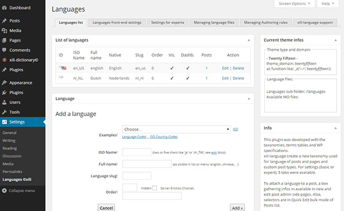Screen dimensions: 344x211
Task: Delete the nl_NL Dutch language
Action: click(x=239, y=78)
